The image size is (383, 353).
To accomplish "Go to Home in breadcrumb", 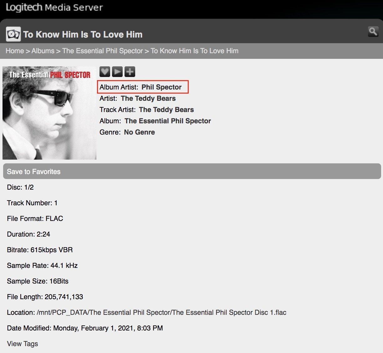I will [x=15, y=51].
